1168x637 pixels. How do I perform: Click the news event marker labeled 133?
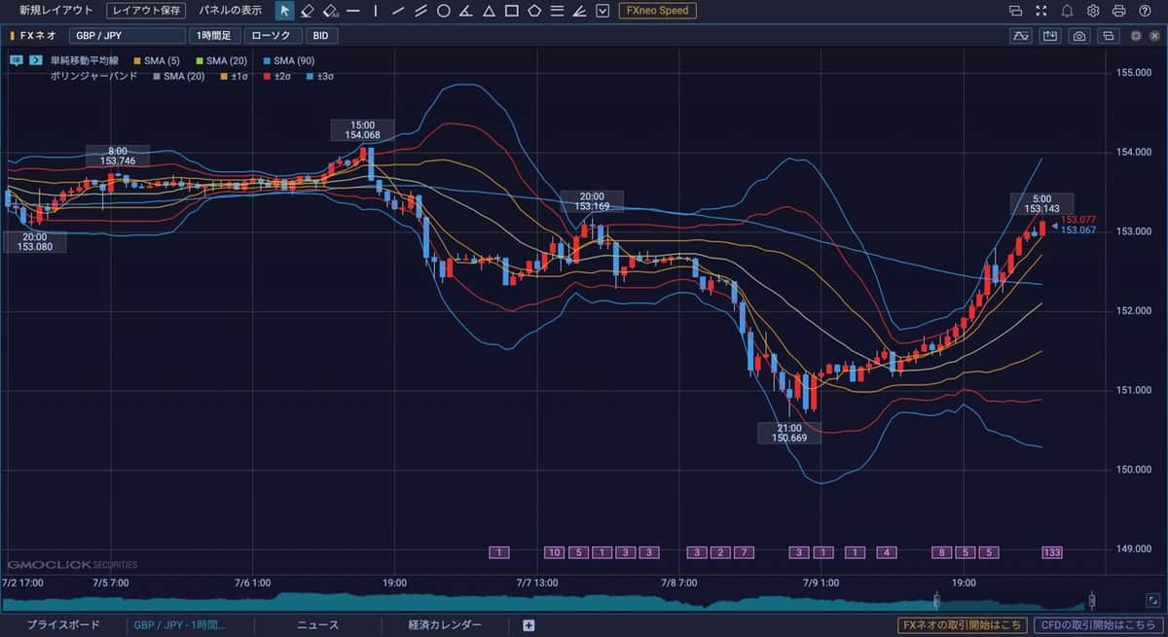click(x=1051, y=552)
